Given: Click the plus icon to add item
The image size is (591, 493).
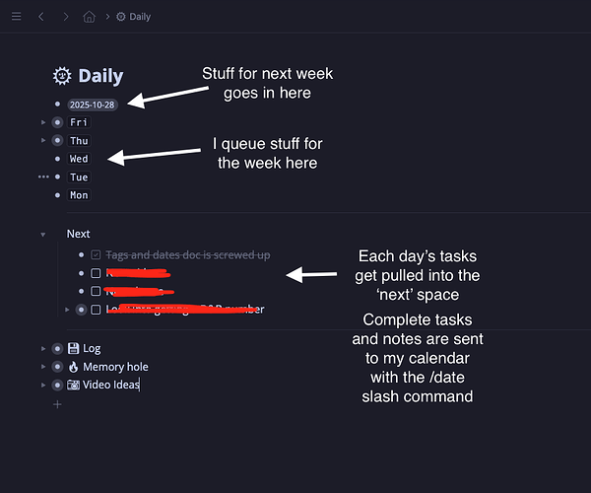Looking at the screenshot, I should pyautogui.click(x=57, y=404).
